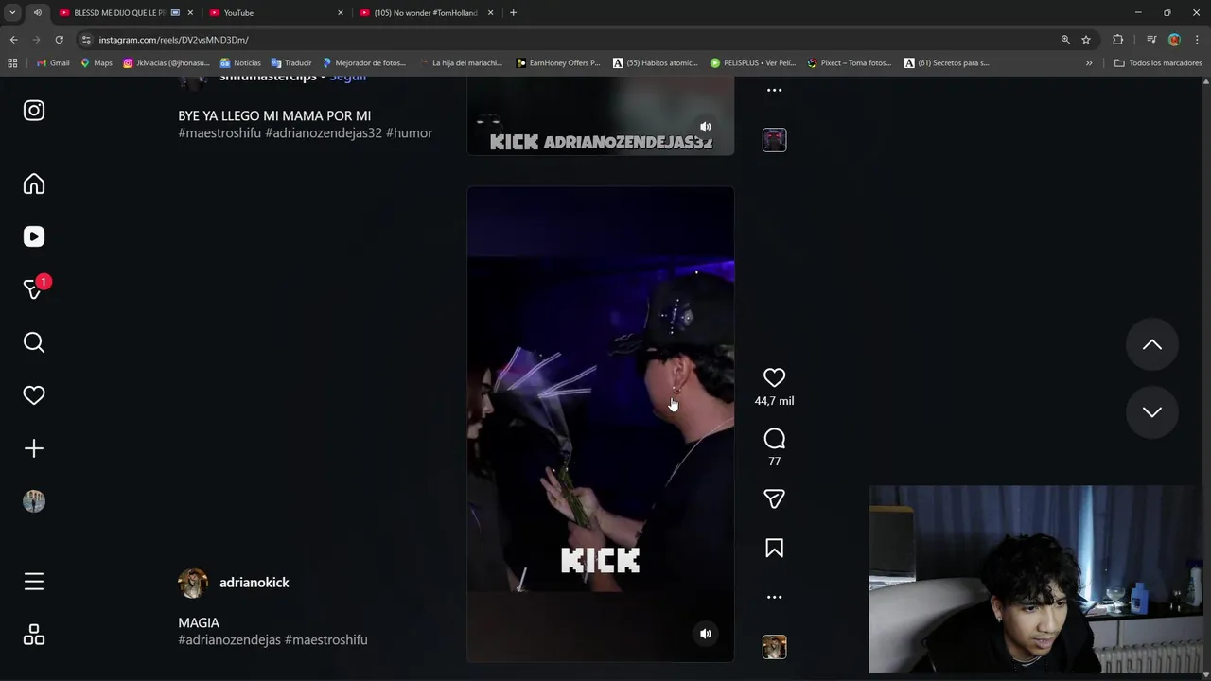View the 77 comments count
Viewport: 1211px width, 681px height.
(774, 462)
